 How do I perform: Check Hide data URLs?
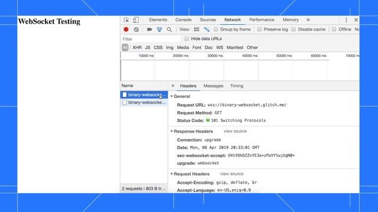(x=187, y=39)
